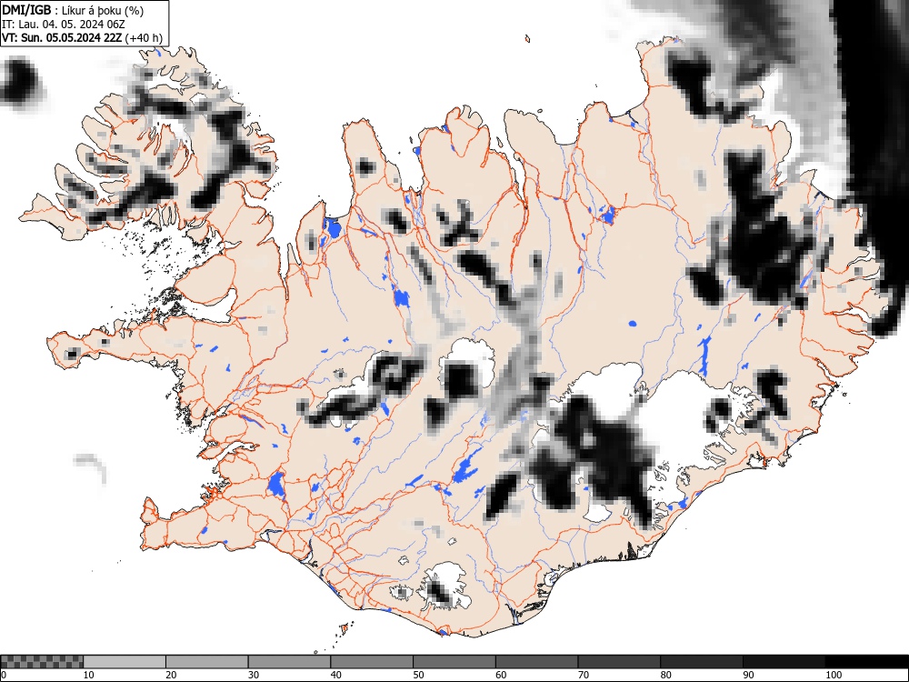Click the '60' legend scale label
Image resolution: width=909 pixels, height=682 pixels.
coord(500,675)
